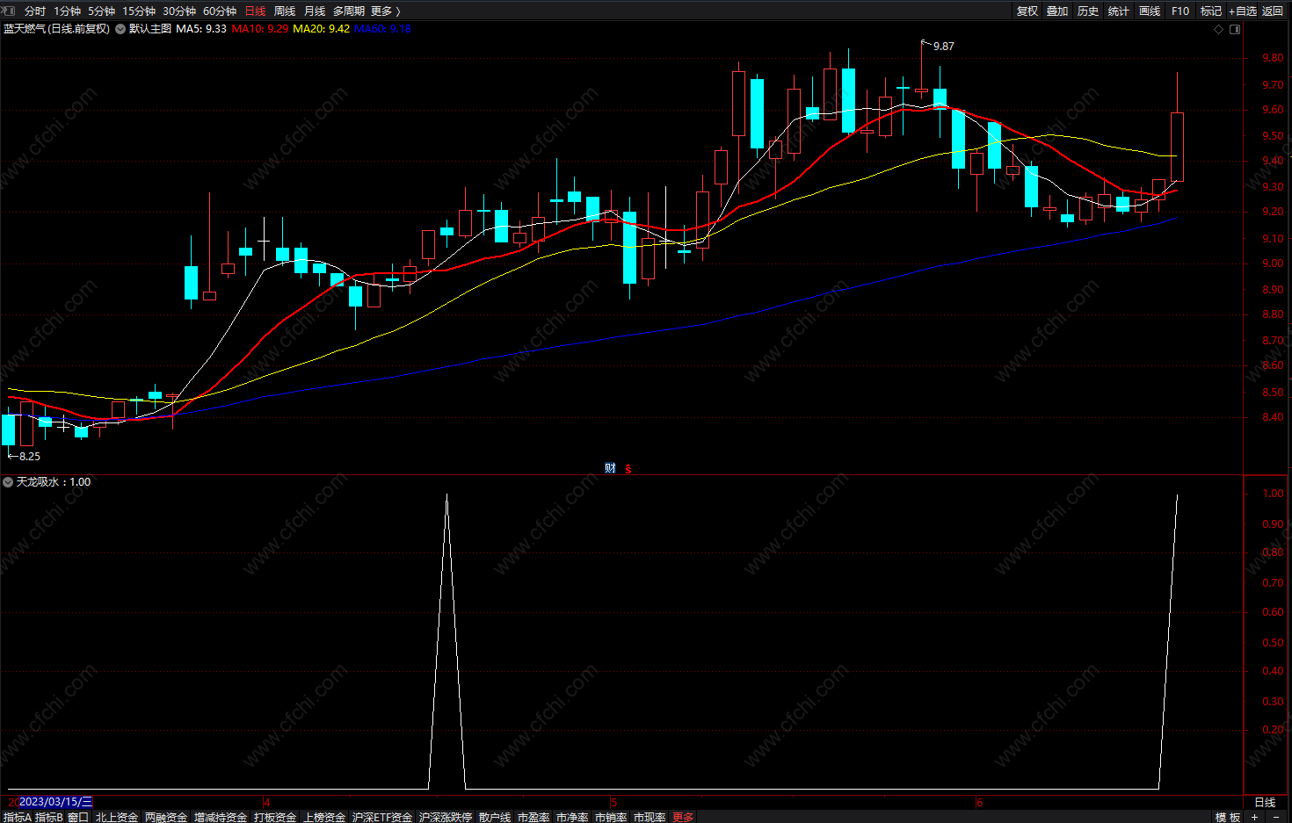Click the diamond marker icon above chart
The width and height of the screenshot is (1292, 823).
pos(1218,29)
